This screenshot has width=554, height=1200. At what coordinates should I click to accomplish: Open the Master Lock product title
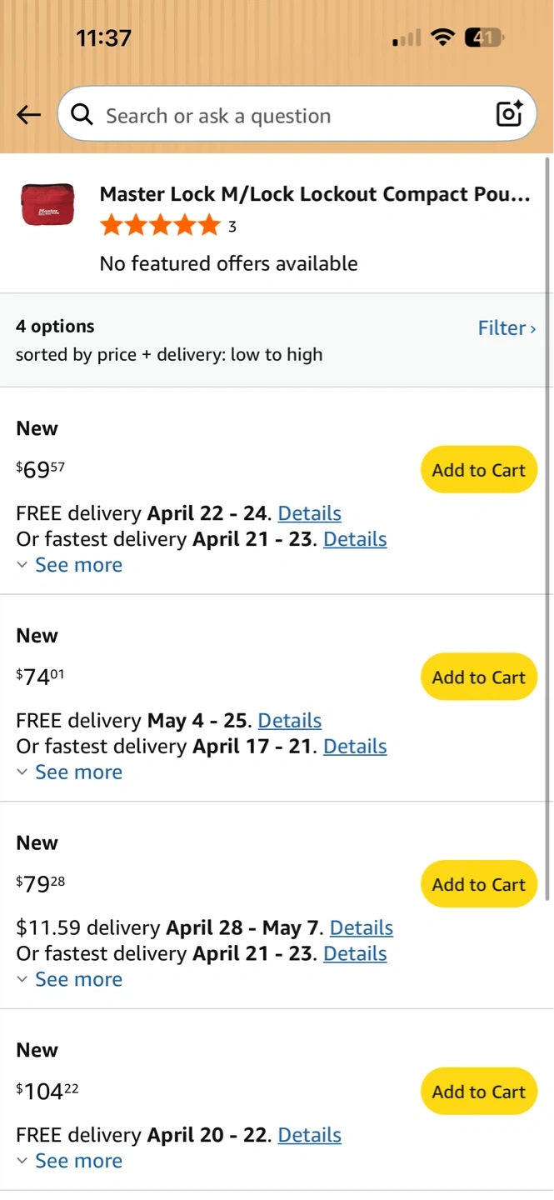(314, 194)
